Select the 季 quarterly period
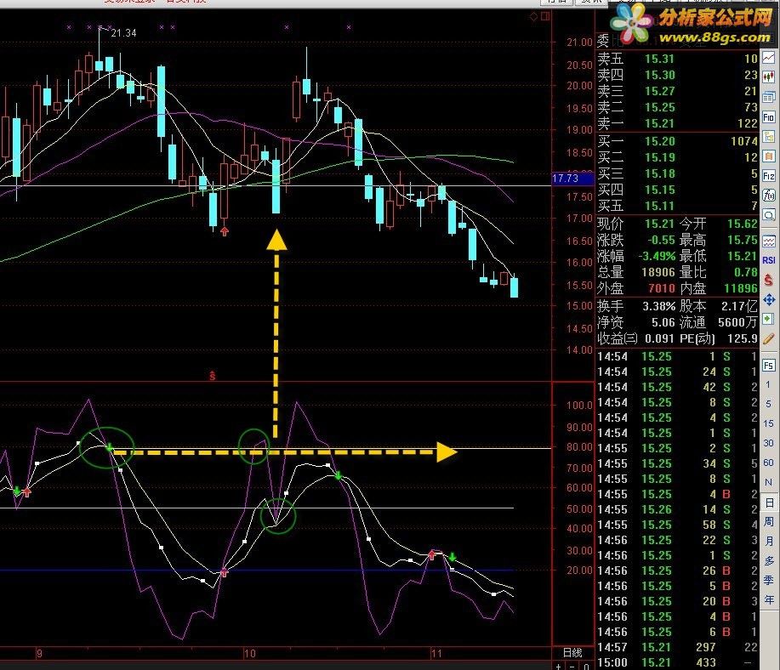This screenshot has height=670, width=780. [x=769, y=580]
